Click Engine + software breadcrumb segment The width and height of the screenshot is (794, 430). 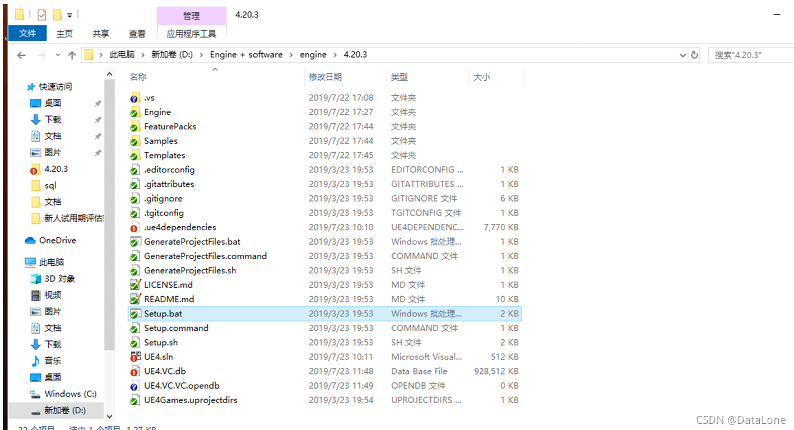point(247,55)
